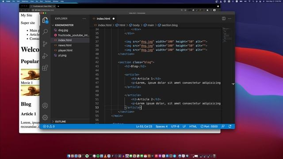Open notifications bell in status bar
This screenshot has width=283, height=159.
(230, 127)
